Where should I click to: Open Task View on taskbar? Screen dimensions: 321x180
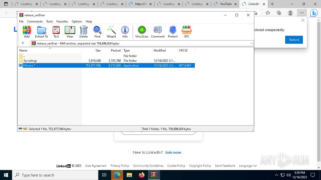pyautogui.click(x=104, y=175)
